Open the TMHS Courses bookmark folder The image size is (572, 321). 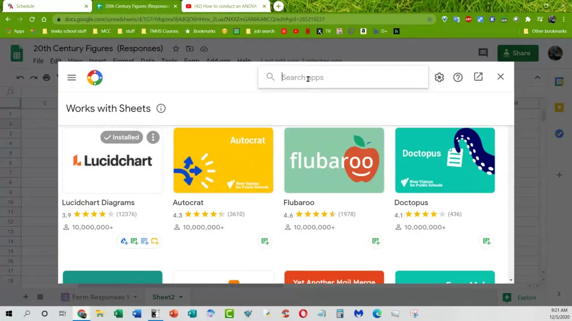(x=160, y=31)
